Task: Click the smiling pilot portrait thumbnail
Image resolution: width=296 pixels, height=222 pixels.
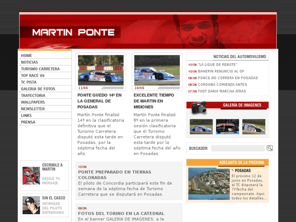Action: tap(31, 205)
